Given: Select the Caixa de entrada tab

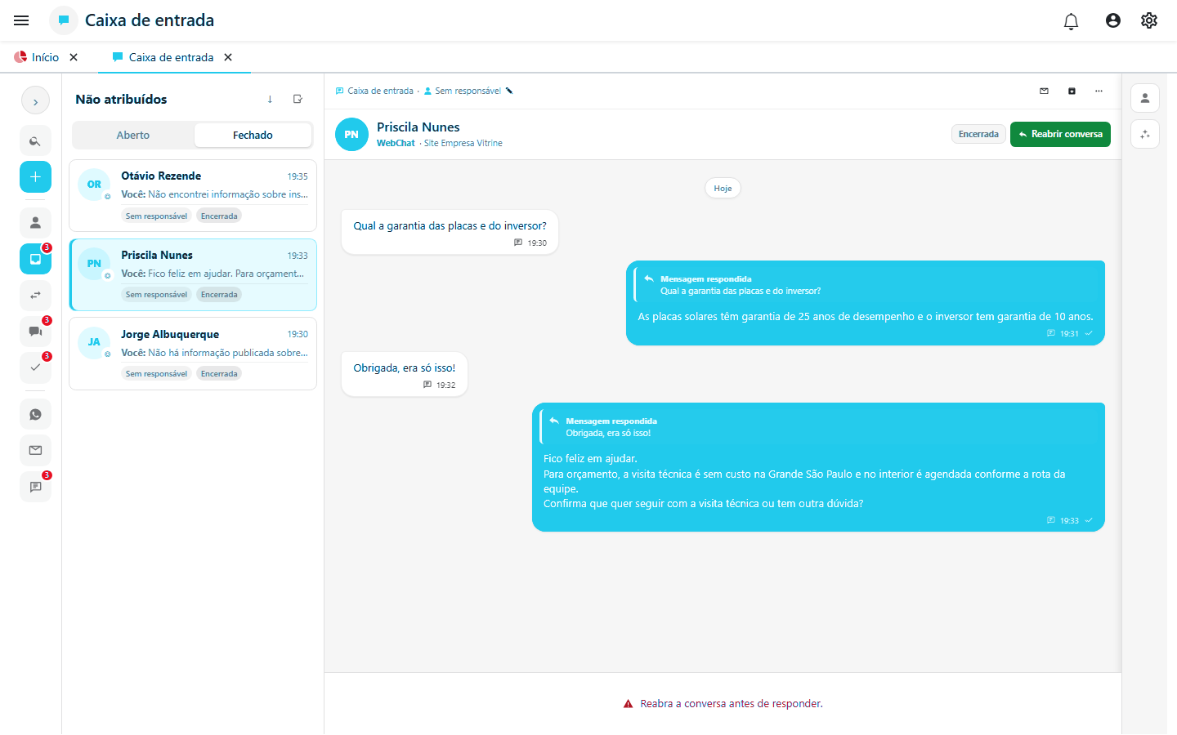Looking at the screenshot, I should tap(163, 57).
